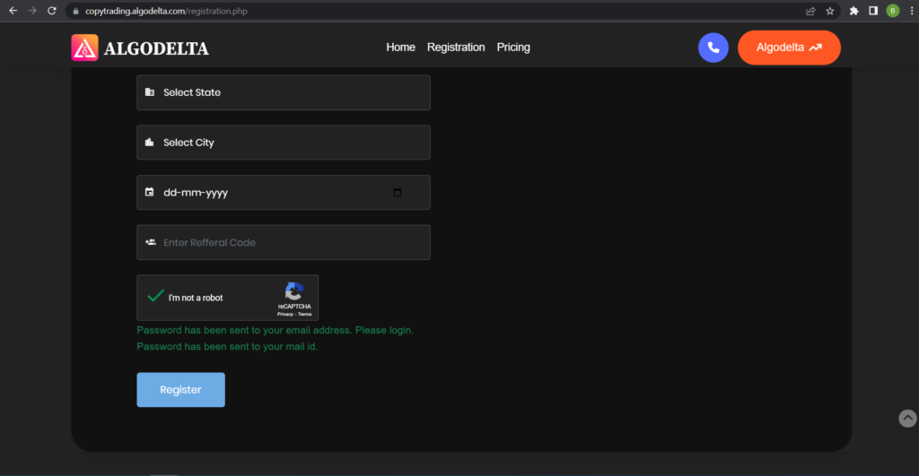Open the Registration menu item
This screenshot has height=476, width=919.
455,48
